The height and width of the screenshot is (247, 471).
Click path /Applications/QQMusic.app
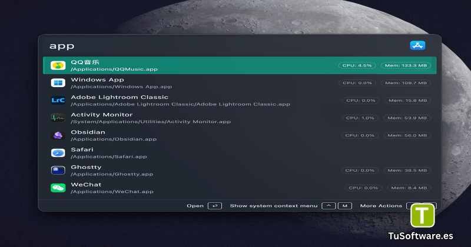pyautogui.click(x=114, y=69)
